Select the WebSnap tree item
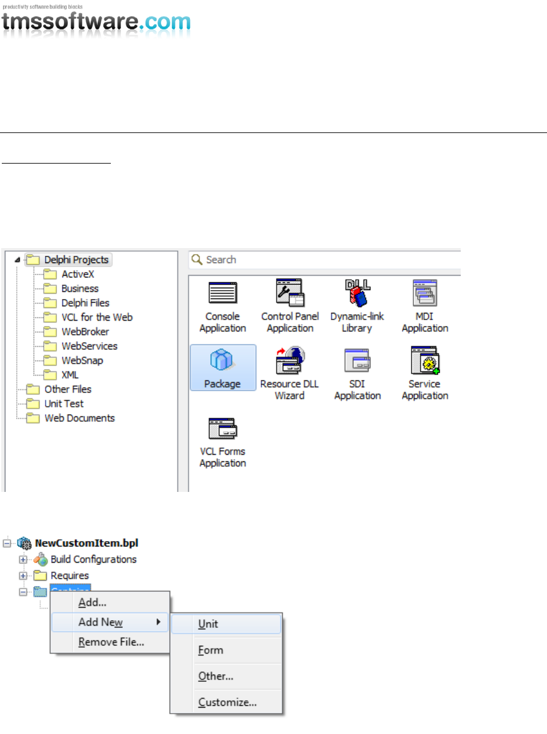This screenshot has height=734, width=547. [82, 361]
